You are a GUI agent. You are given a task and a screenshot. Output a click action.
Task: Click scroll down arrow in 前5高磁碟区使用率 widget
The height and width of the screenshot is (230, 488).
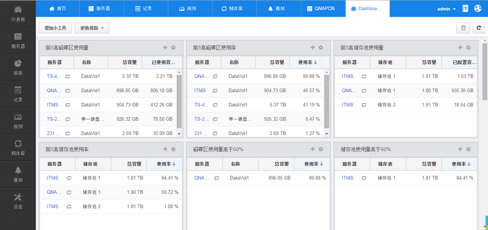pyautogui.click(x=326, y=134)
